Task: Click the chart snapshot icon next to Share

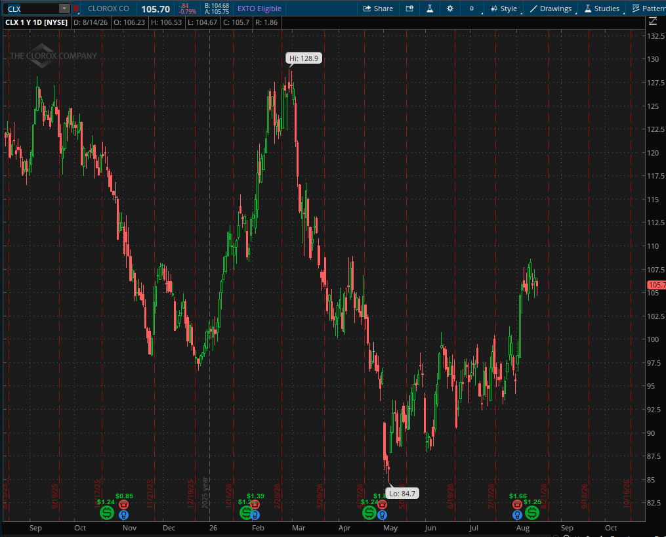Action: 409,9
